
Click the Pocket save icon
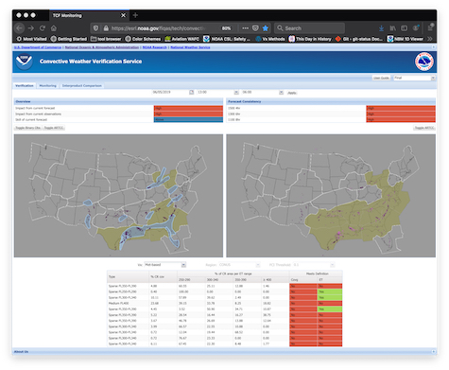pyautogui.click(x=255, y=28)
